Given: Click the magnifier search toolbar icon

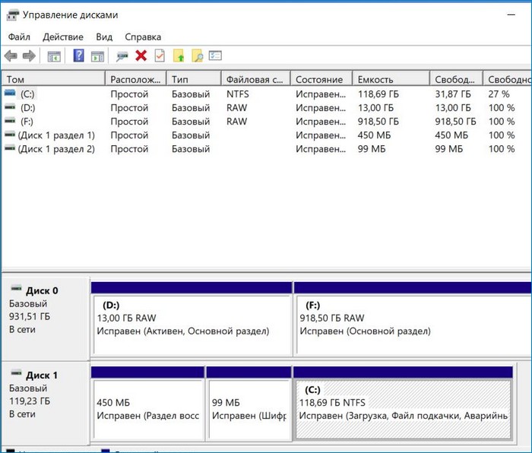Looking at the screenshot, I should (x=197, y=55).
